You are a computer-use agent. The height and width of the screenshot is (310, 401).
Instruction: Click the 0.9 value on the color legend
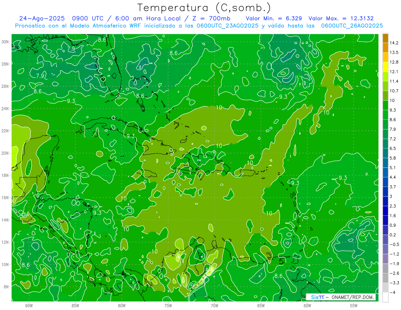point(393,225)
